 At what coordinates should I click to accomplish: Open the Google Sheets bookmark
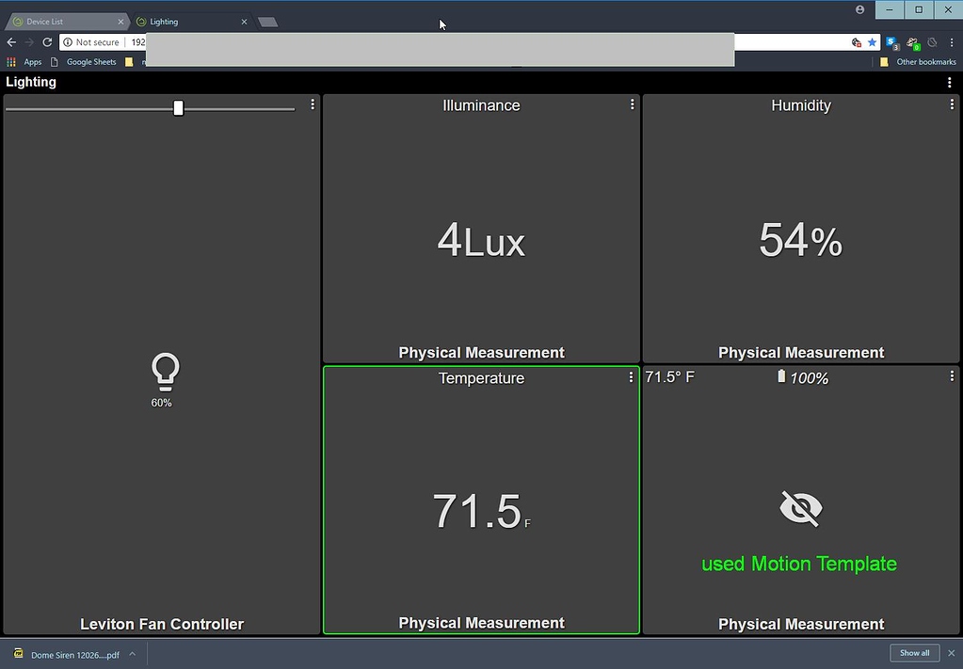click(x=90, y=61)
